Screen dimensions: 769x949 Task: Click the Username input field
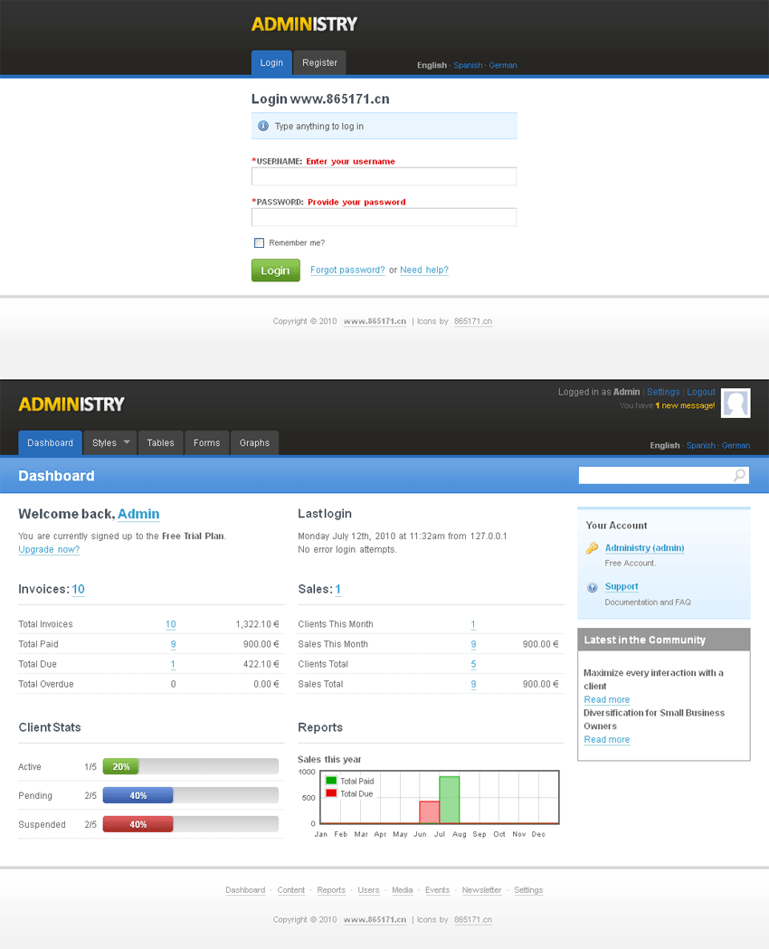tap(384, 176)
